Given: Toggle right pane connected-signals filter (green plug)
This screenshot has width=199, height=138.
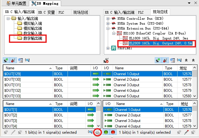Looking at the screenshot, I should (158, 60).
